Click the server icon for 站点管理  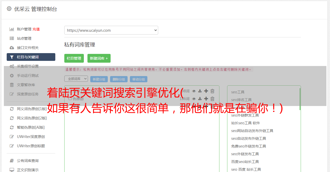(12, 38)
